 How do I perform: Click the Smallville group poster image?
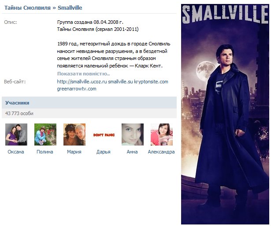225,114
